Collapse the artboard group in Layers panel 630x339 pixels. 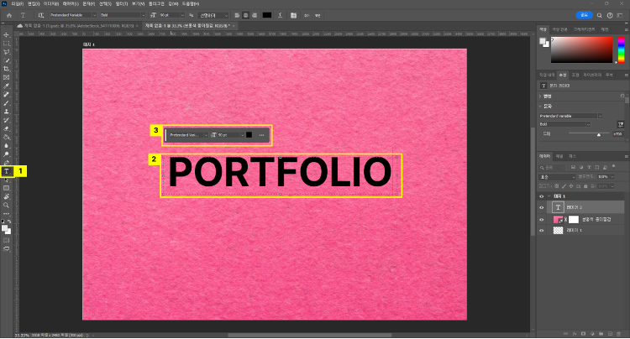(549, 196)
